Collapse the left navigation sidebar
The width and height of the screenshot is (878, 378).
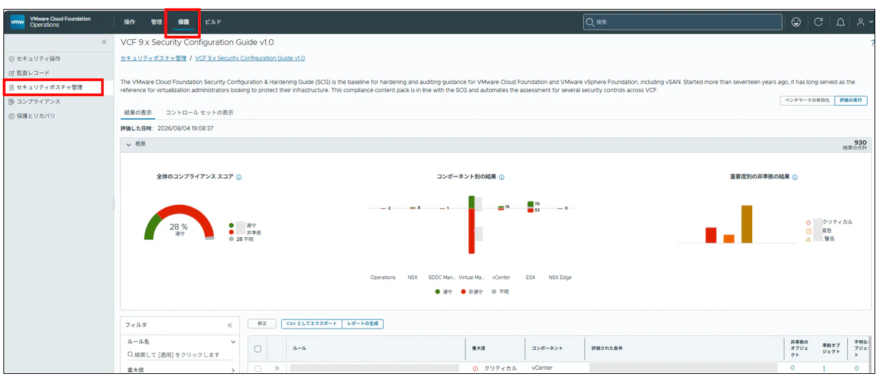coord(105,42)
